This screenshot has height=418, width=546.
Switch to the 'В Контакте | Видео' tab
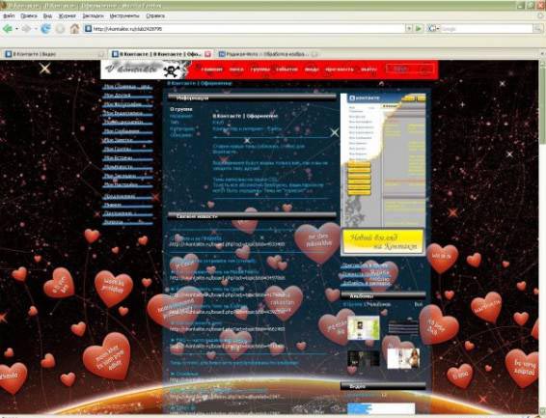(54, 54)
